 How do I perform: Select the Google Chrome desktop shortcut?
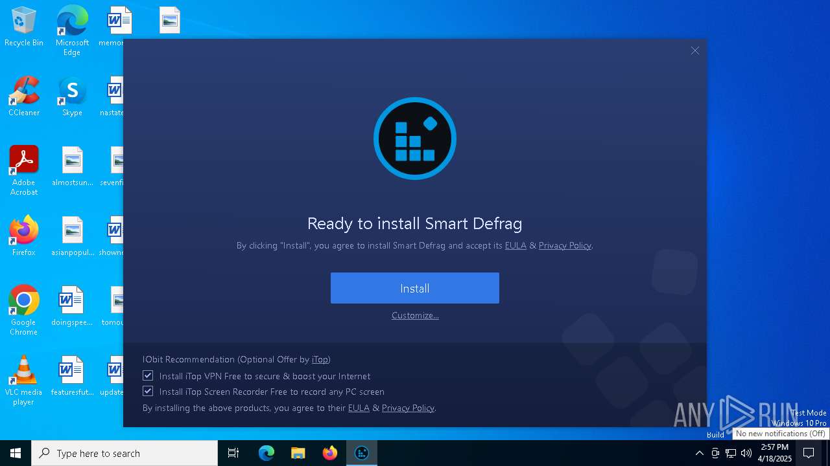[24, 311]
